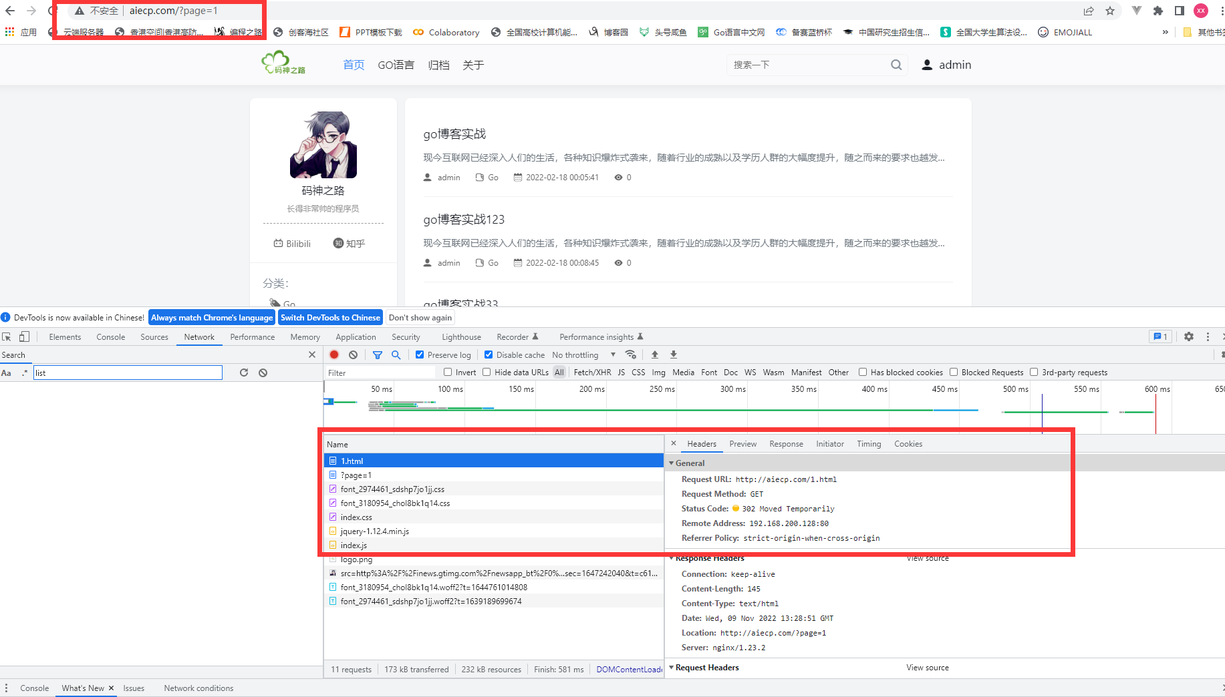
Task: Show more bookmarks with chevron
Action: tap(1166, 32)
